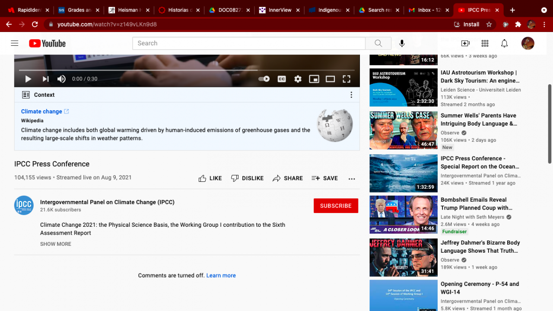Mute the video volume
The height and width of the screenshot is (311, 553).
(x=62, y=79)
